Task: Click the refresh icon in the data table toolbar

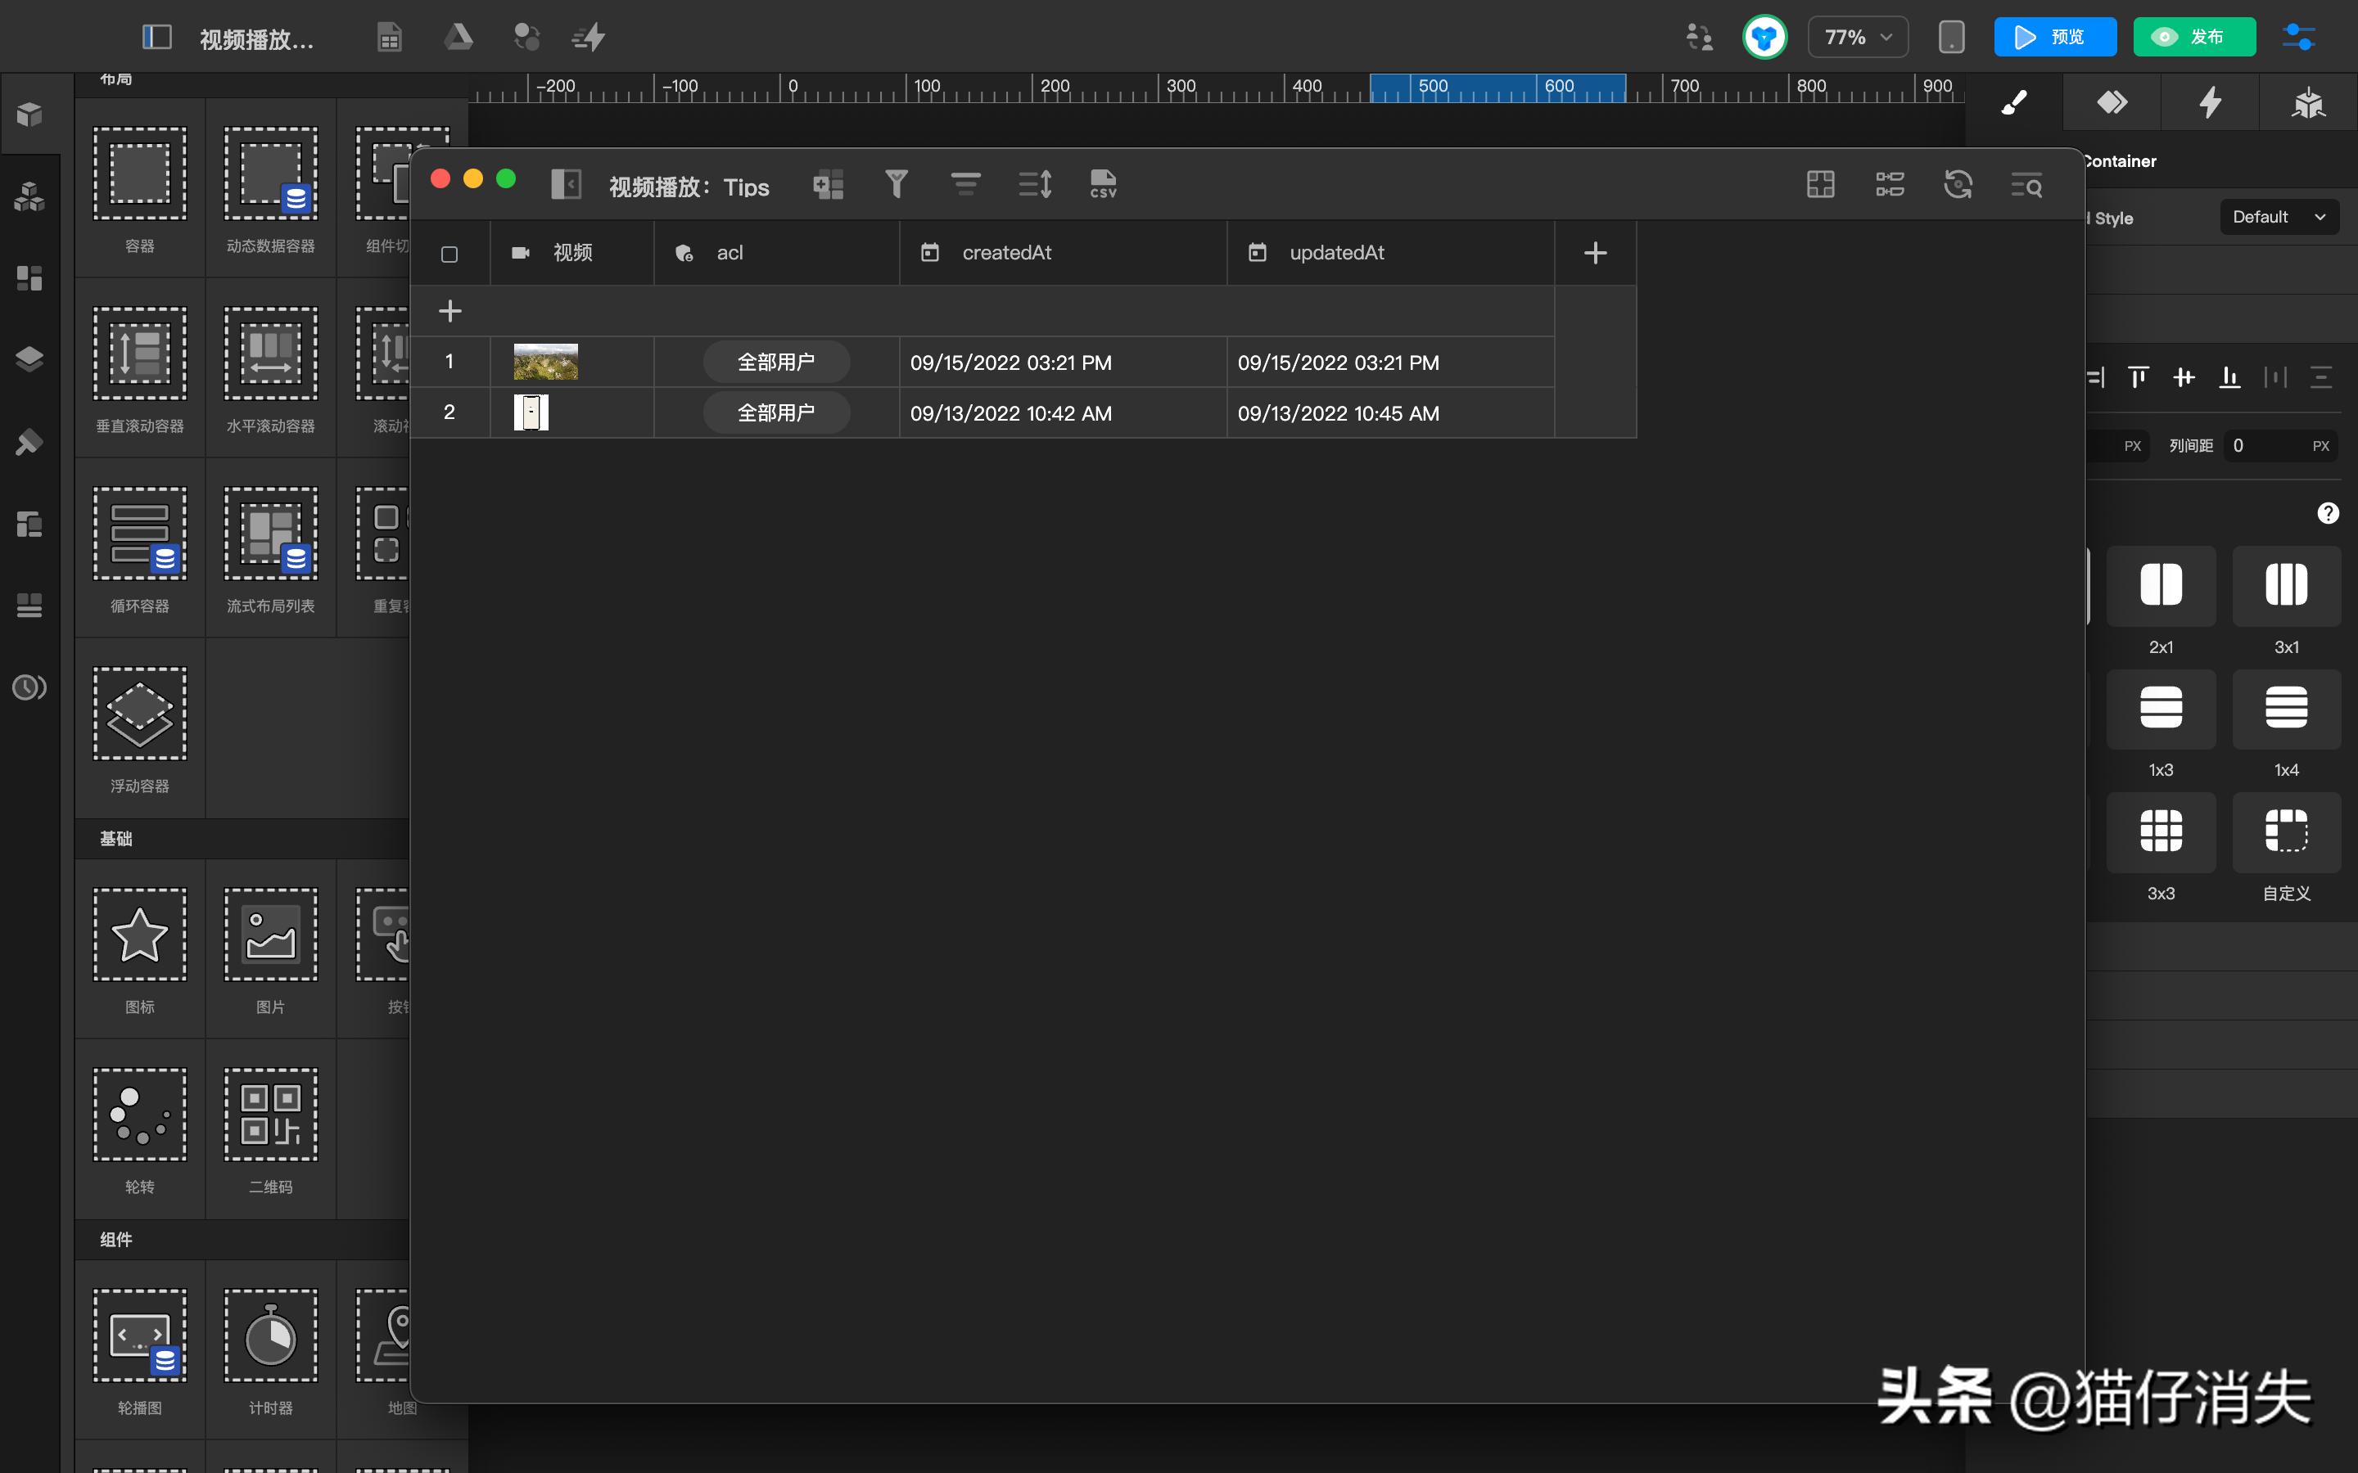Action: point(1958,184)
